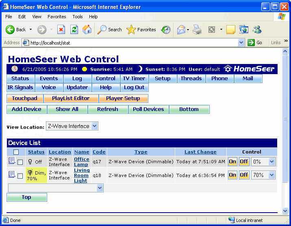Screen dimensions: 291x226
Task: Open the Help menu in menu bar
Action: click(93, 17)
